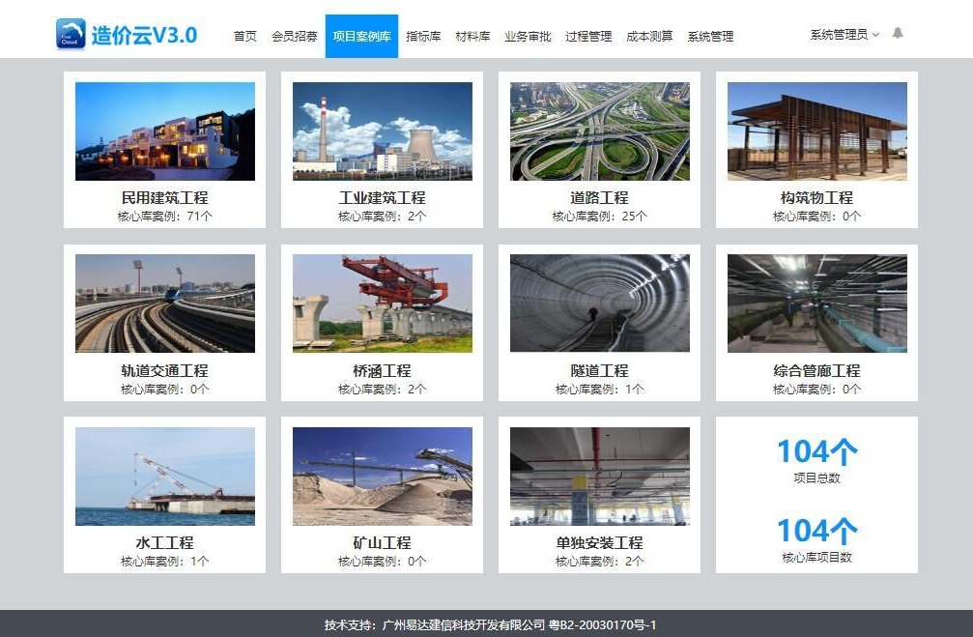Image resolution: width=973 pixels, height=637 pixels.
Task: Click the 矿山工程 category title
Action: coord(383,542)
